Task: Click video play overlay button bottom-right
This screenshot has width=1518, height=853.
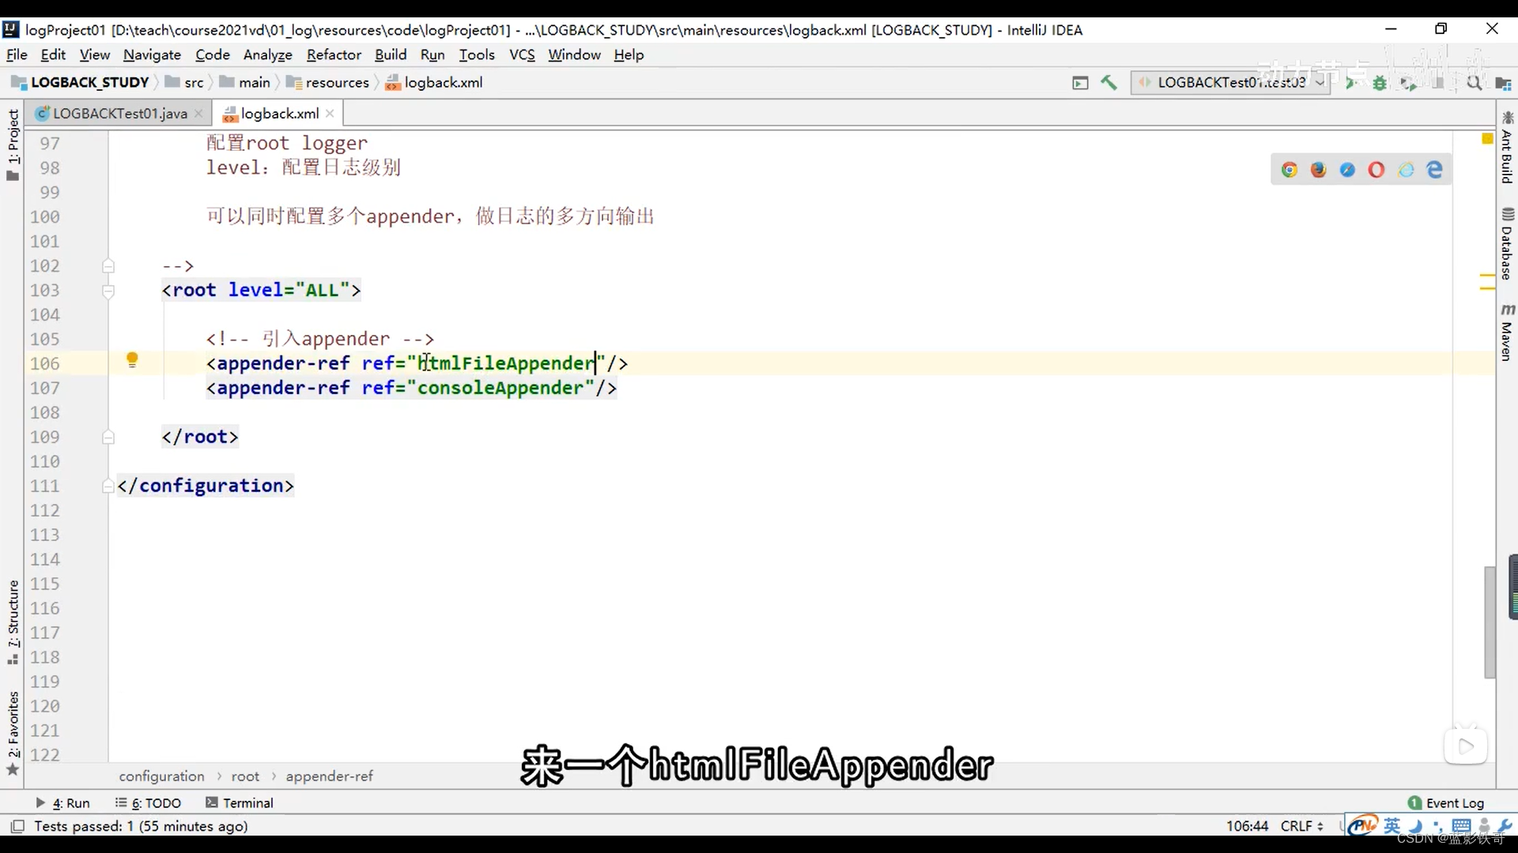Action: [1465, 746]
